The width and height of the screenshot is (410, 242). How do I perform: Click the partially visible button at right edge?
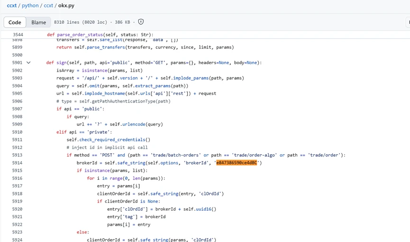click(408, 22)
